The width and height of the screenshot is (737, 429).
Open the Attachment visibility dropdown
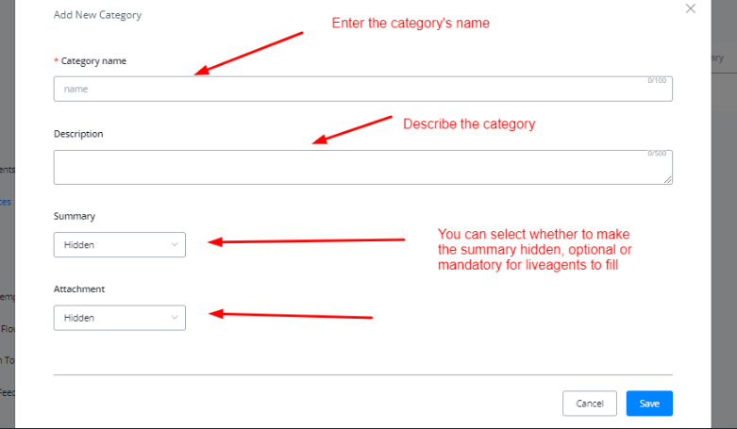click(119, 318)
